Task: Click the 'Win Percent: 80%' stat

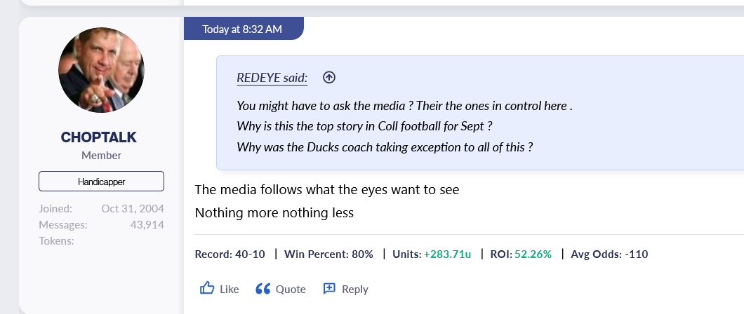Action: click(328, 254)
